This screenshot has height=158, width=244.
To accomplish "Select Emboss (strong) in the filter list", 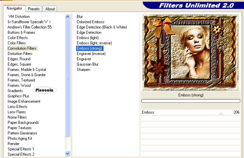I will [90, 48].
